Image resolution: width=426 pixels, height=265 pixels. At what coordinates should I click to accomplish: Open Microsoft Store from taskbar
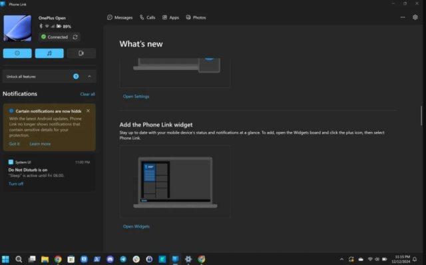pos(71,259)
